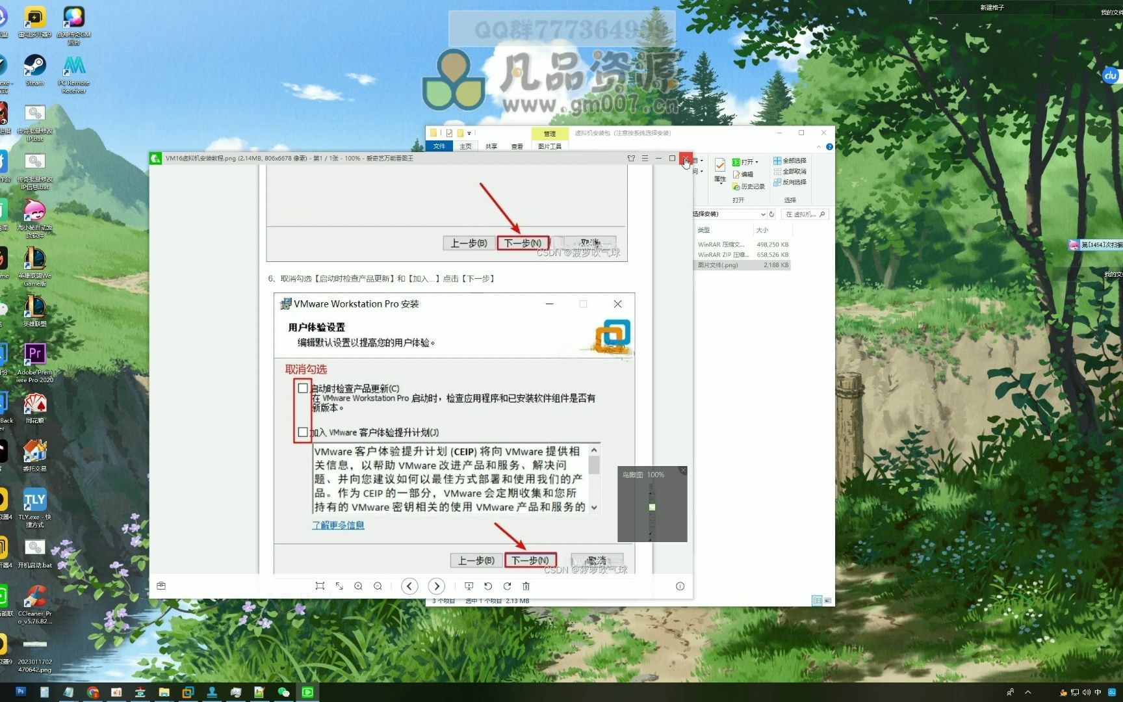Open Explorer help question mark icon
This screenshot has width=1123, height=702.
829,147
